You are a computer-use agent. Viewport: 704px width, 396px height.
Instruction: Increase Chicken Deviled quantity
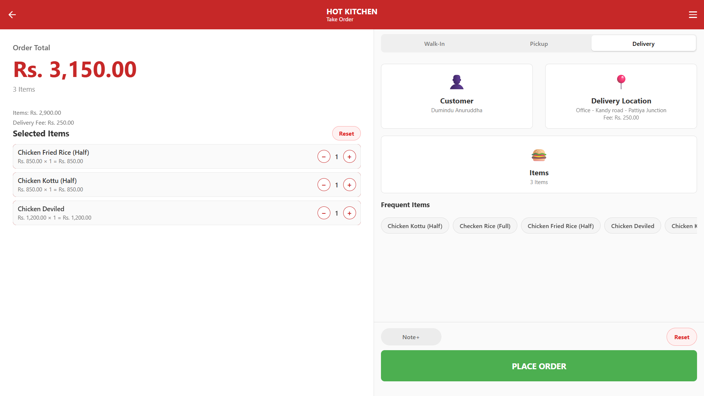[x=349, y=213]
